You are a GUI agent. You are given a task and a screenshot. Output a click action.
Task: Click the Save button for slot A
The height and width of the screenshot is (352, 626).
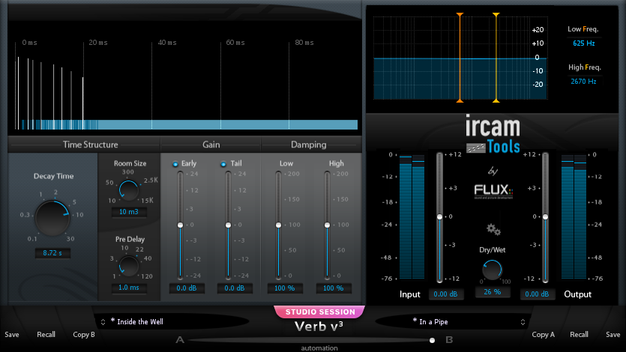[12, 335]
